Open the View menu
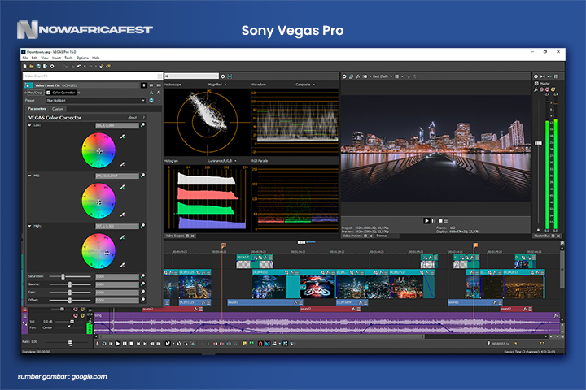This screenshot has height=390, width=586. [x=45, y=58]
